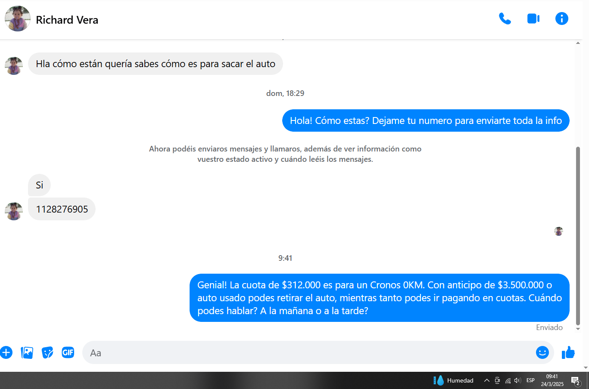Open the Humedad weather widget in taskbar
589x389 pixels.
[x=453, y=380]
